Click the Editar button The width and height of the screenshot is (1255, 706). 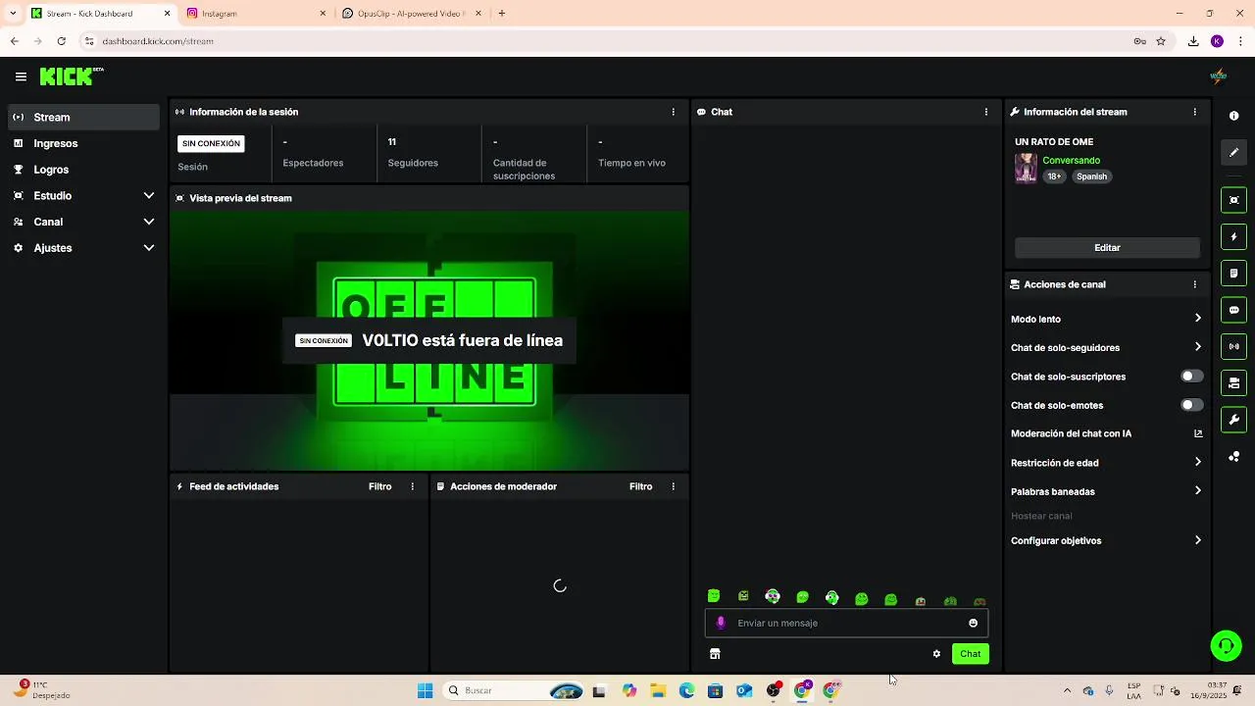click(1107, 248)
